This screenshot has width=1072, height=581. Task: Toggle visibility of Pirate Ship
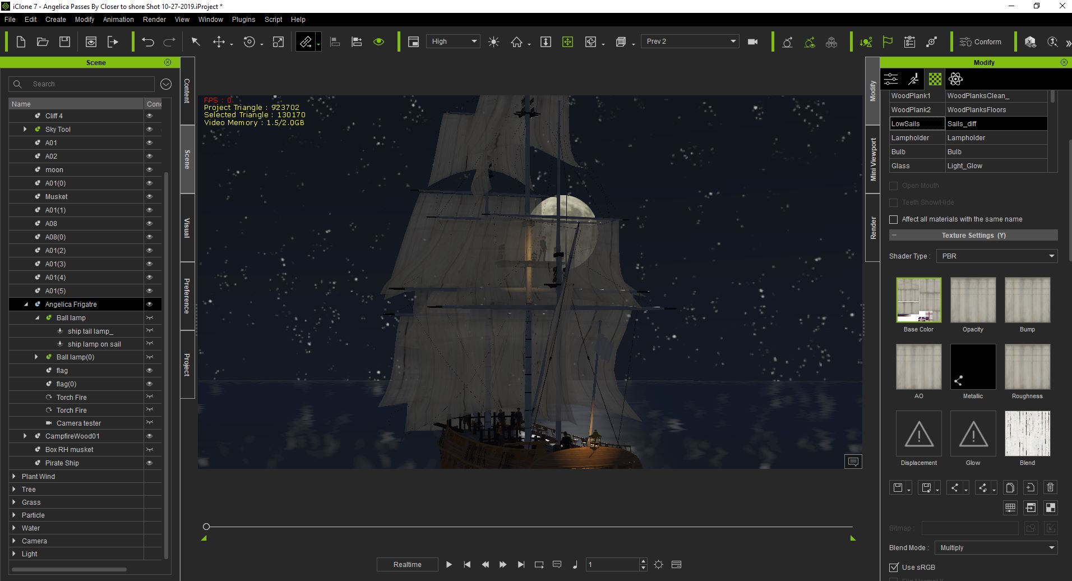click(x=150, y=463)
